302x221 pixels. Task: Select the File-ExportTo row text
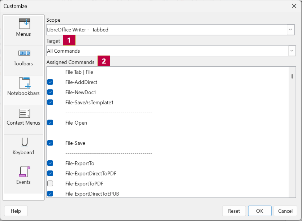click(x=80, y=164)
